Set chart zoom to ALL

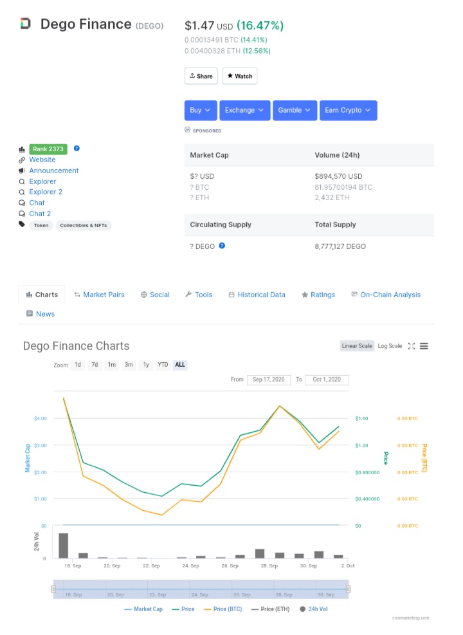180,365
